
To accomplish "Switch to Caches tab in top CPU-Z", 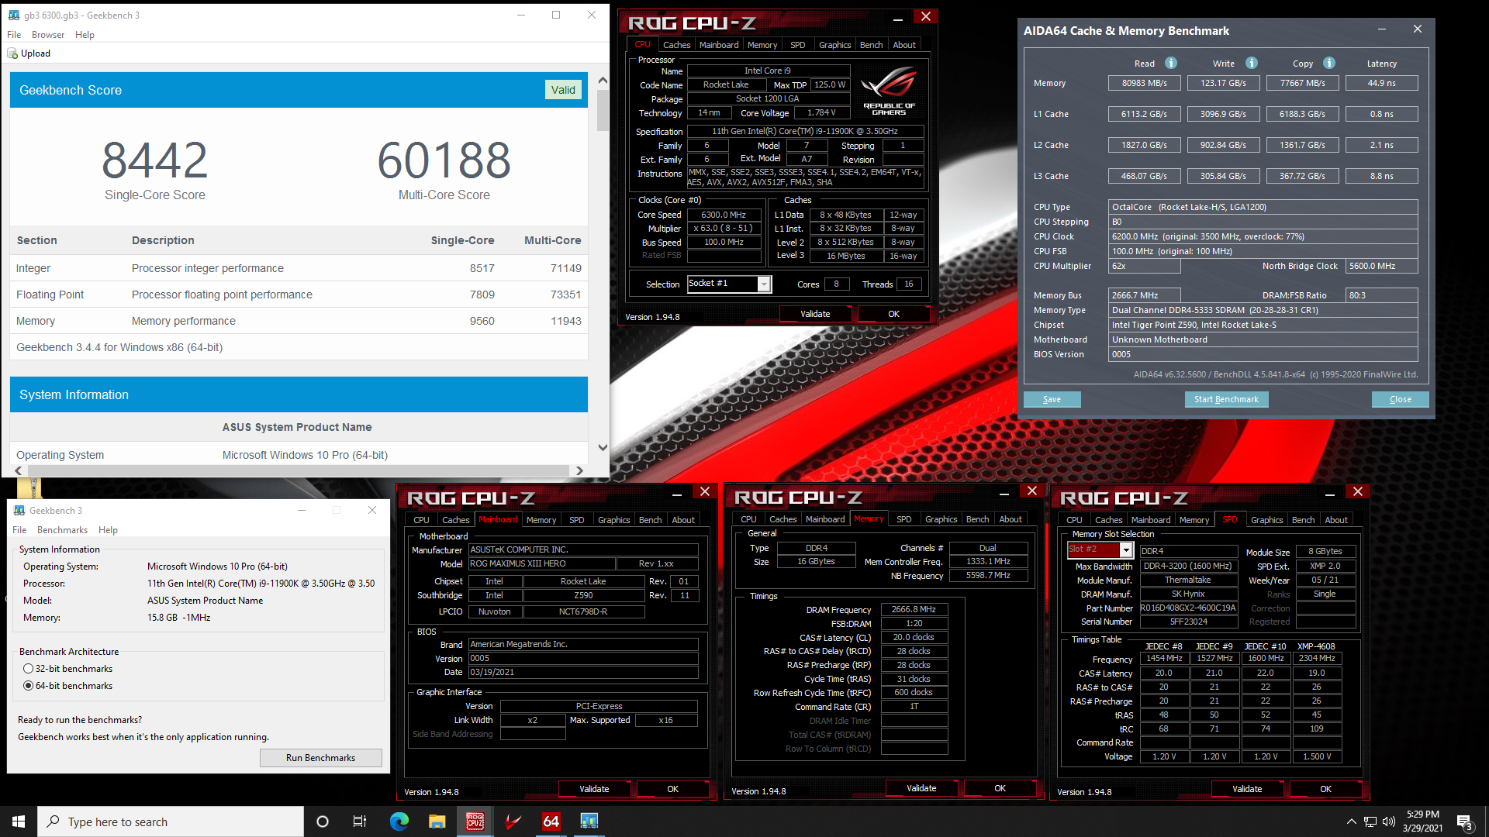I will point(676,45).
